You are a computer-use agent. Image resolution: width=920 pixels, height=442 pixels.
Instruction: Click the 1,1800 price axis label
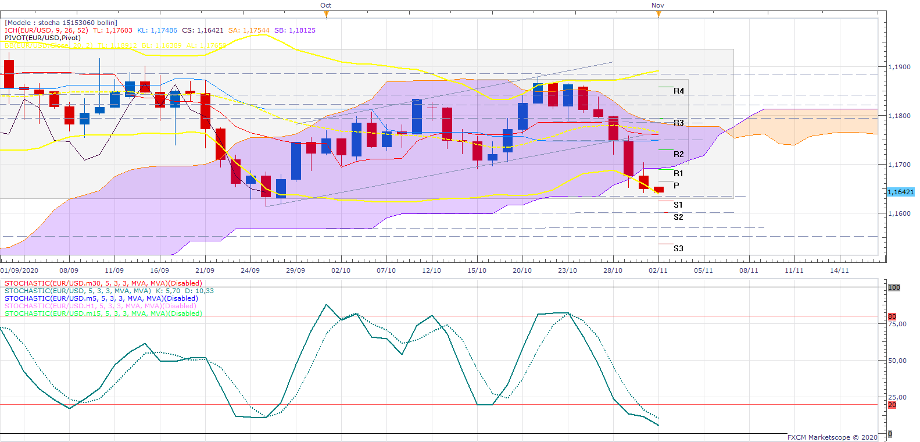click(900, 116)
